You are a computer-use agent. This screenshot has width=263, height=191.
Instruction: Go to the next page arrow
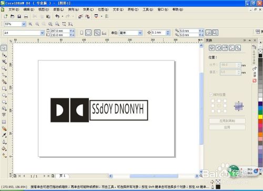tap(44, 176)
